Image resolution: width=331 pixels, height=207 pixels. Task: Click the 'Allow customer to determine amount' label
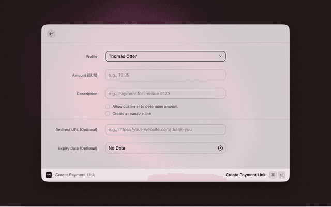pyautogui.click(x=145, y=106)
